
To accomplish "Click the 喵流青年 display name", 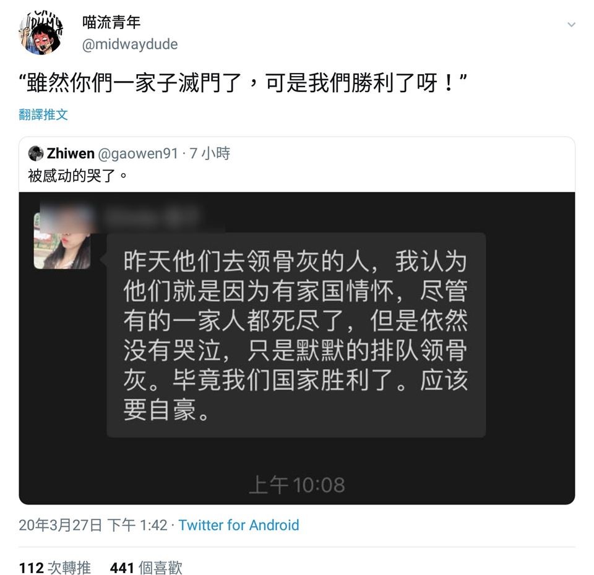I will tap(111, 22).
